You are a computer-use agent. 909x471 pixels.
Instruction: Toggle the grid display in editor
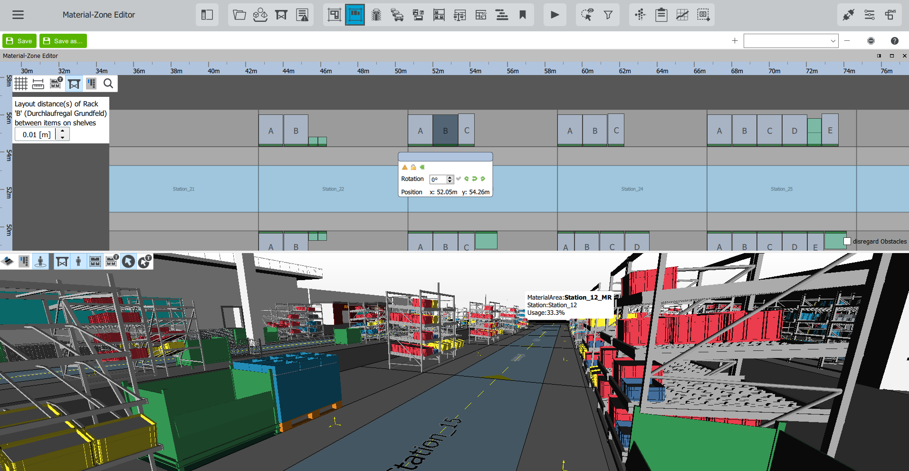click(x=21, y=84)
